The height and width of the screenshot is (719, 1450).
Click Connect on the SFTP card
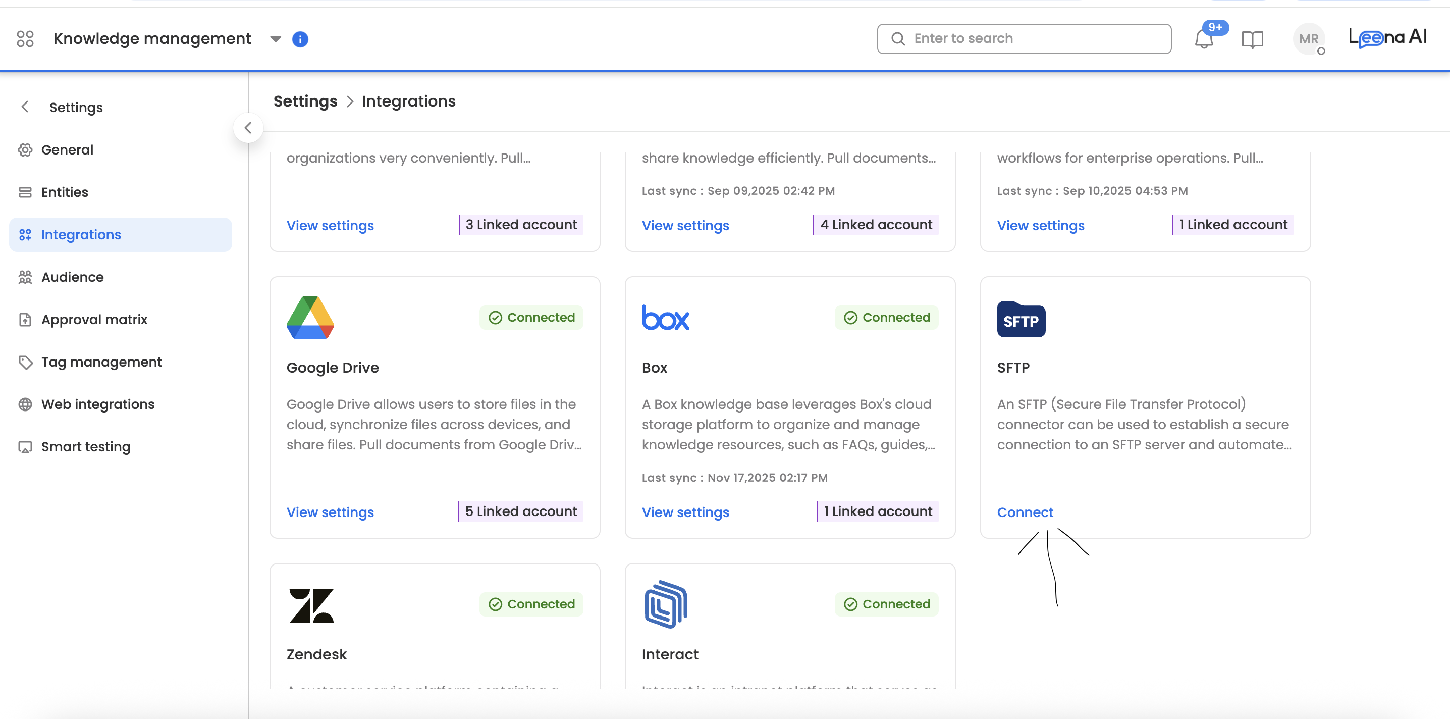[x=1025, y=512]
